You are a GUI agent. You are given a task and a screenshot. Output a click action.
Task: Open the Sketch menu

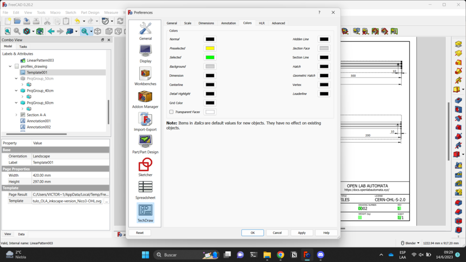70,13
